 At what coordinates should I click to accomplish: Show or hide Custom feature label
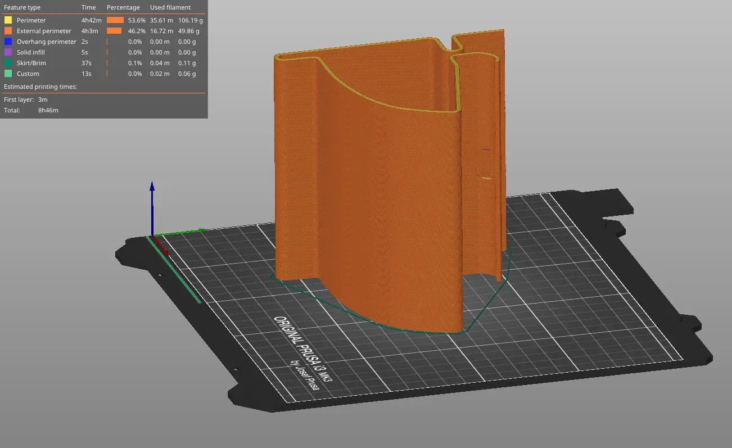click(x=28, y=74)
